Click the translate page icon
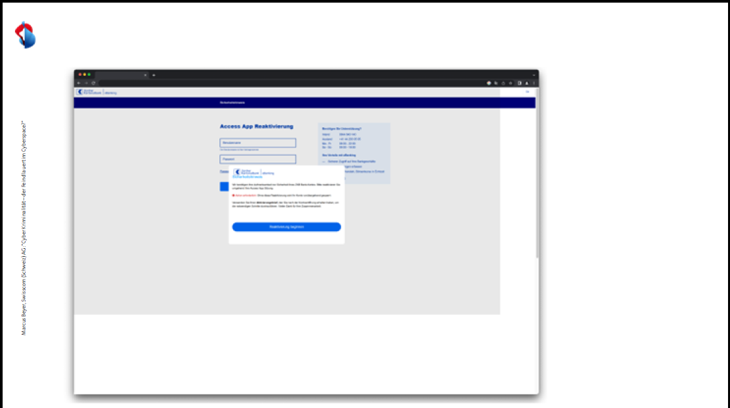 point(496,83)
